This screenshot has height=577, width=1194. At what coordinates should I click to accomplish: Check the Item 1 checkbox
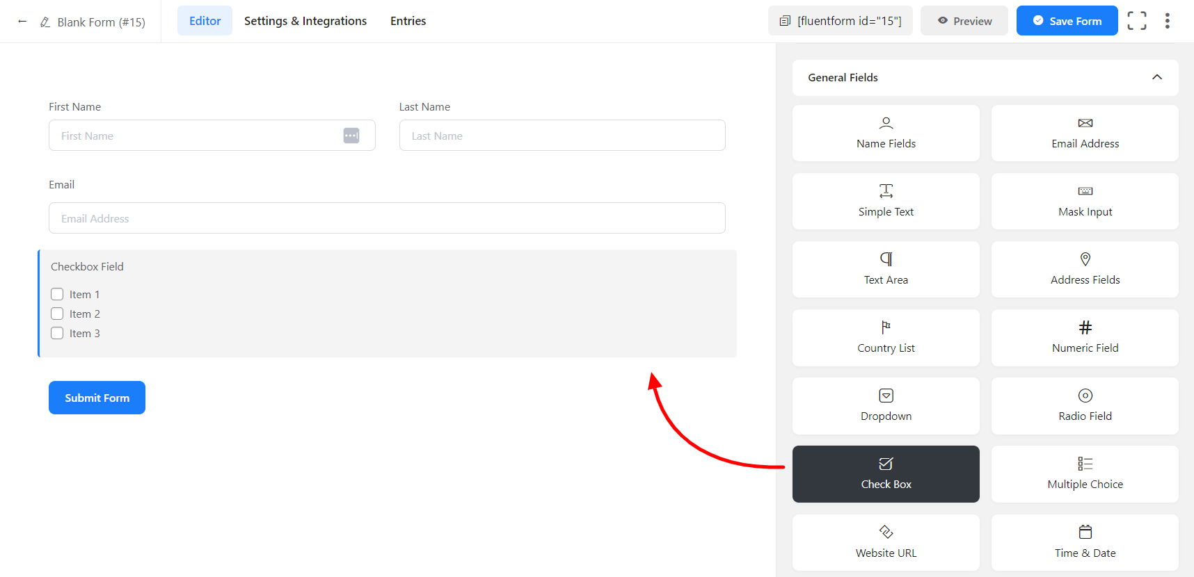(57, 295)
